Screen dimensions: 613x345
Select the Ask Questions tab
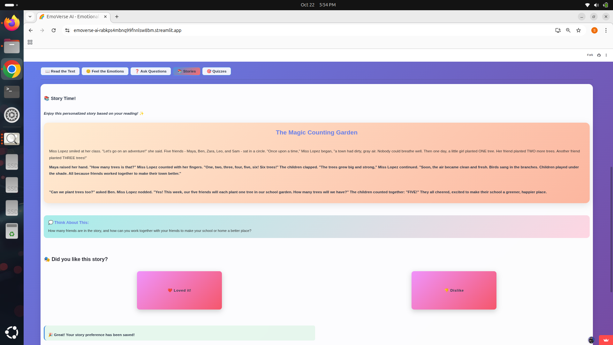[151, 71]
